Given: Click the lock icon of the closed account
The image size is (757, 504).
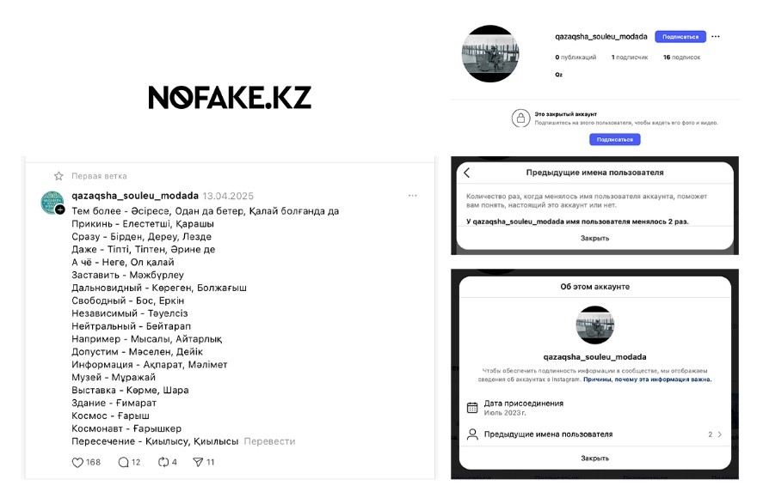Looking at the screenshot, I should [x=520, y=118].
